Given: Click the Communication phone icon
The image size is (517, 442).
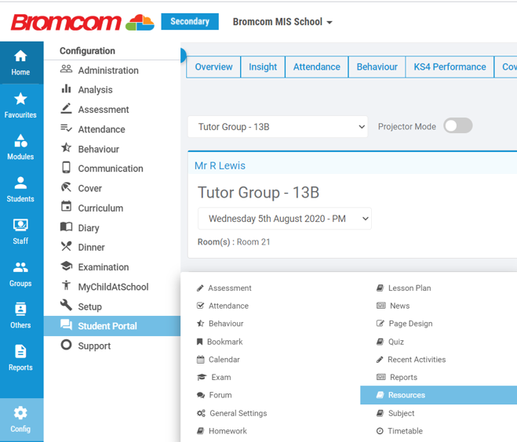Looking at the screenshot, I should click(x=66, y=167).
